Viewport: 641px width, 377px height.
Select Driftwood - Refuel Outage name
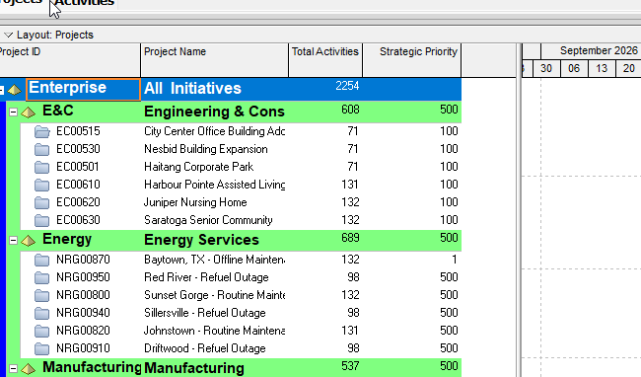coord(205,348)
